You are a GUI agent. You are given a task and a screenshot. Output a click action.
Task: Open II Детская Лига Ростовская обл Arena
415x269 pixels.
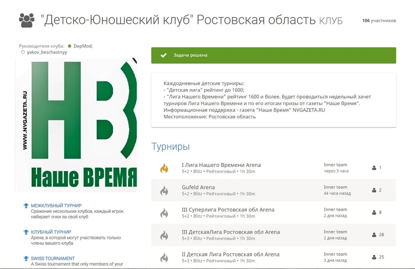tap(231, 254)
